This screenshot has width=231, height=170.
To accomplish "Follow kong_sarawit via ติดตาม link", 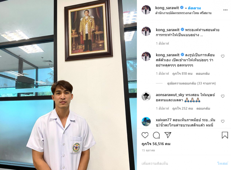I will pyautogui.click(x=194, y=8).
